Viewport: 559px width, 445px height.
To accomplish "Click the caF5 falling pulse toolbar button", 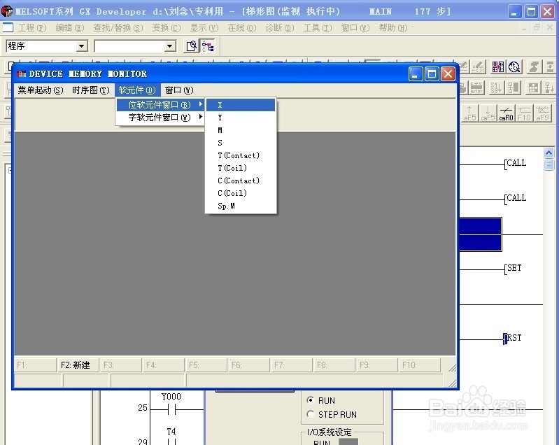I will (488, 113).
